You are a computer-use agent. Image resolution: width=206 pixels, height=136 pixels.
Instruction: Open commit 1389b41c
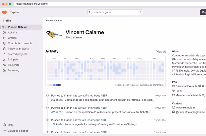pyautogui.click(x=57, y=124)
